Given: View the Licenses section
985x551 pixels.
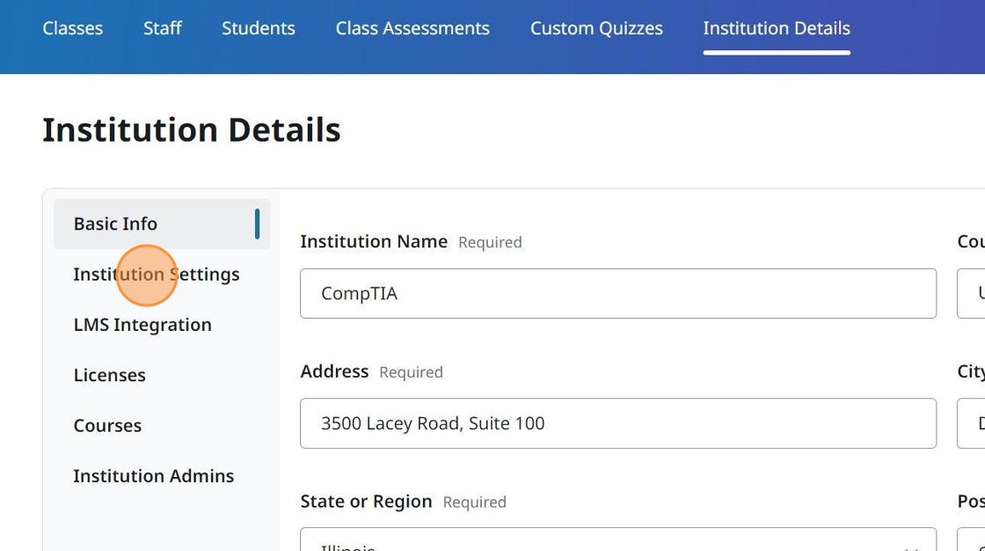Looking at the screenshot, I should [110, 375].
